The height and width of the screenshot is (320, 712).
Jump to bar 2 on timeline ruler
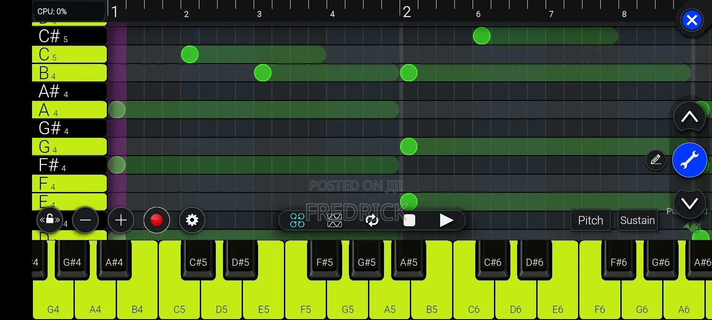click(406, 12)
